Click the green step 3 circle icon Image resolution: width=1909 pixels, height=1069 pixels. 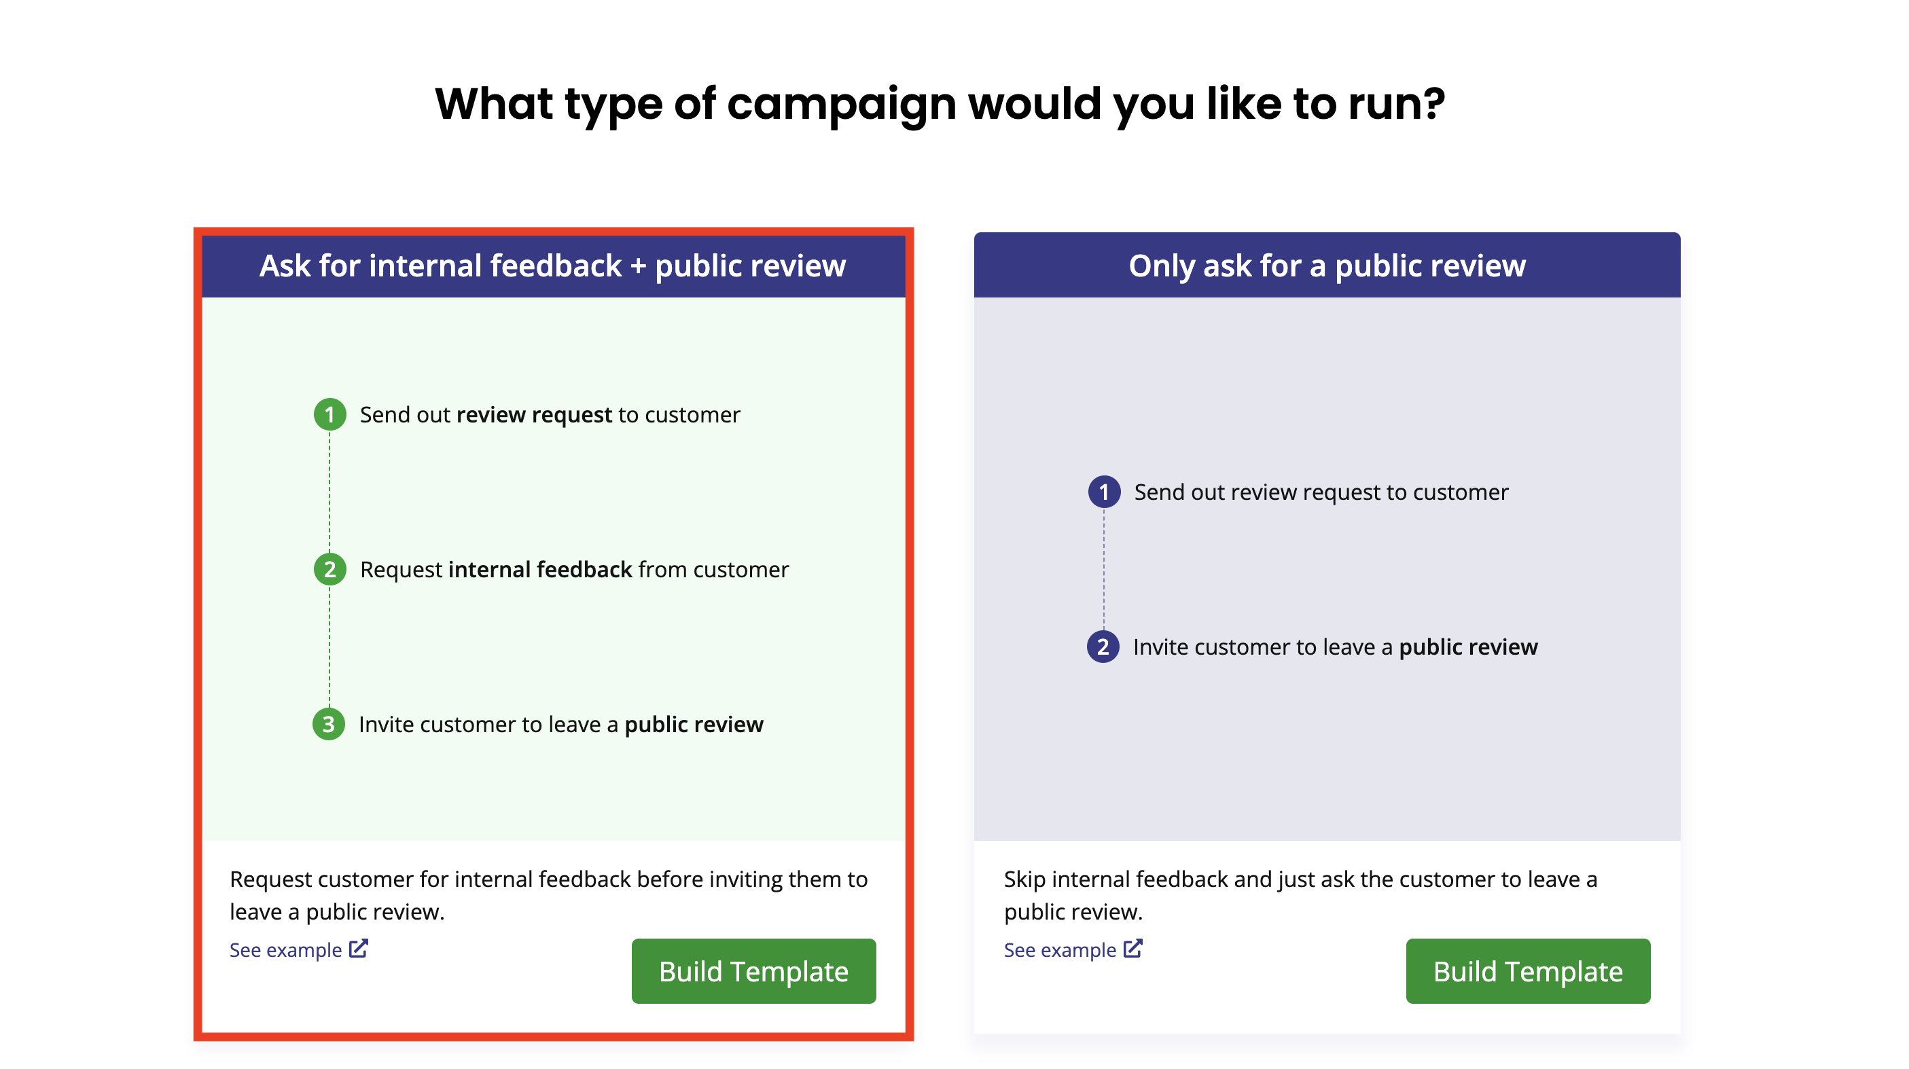pyautogui.click(x=328, y=724)
